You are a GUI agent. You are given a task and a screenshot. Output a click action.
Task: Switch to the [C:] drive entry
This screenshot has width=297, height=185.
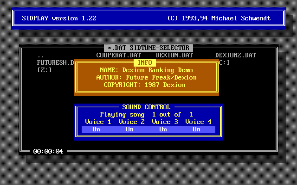(x=225, y=62)
